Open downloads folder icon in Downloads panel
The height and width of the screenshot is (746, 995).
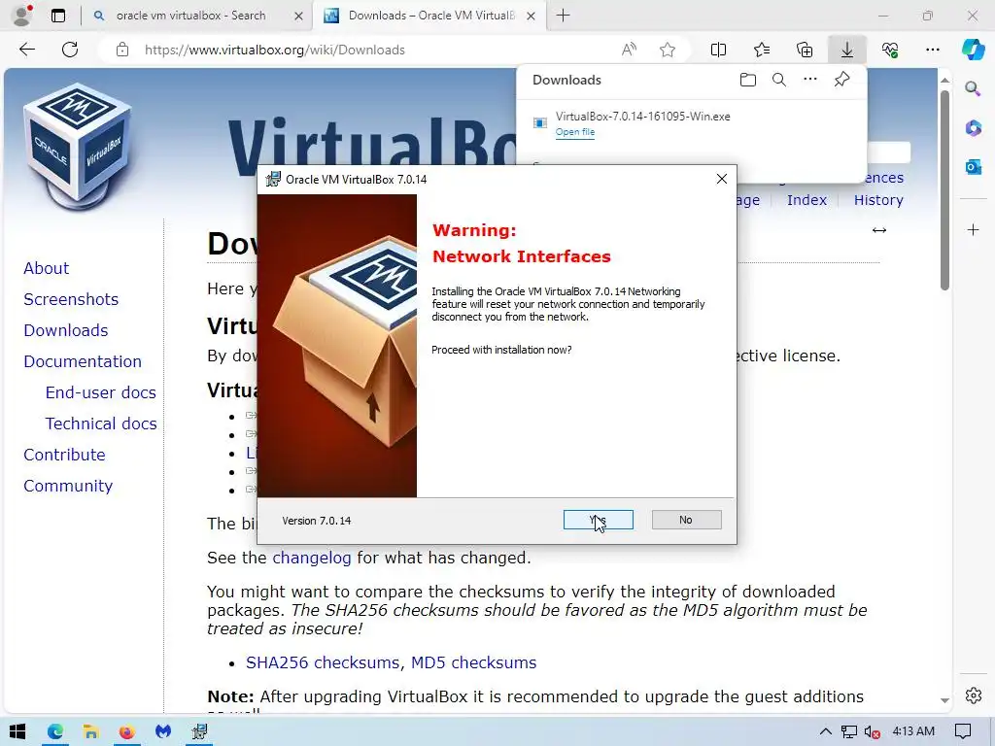pos(748,80)
